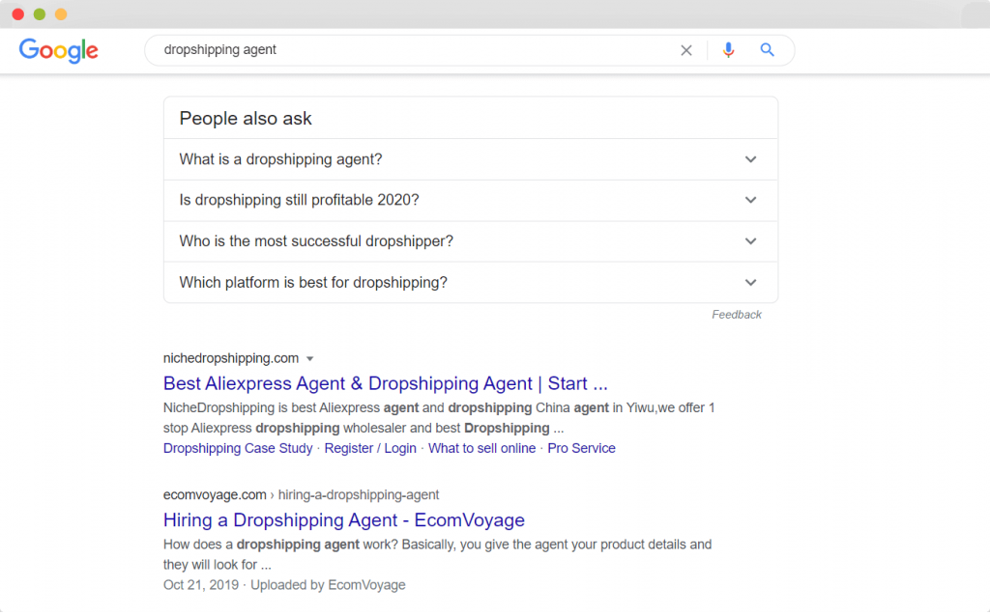Click the nichedropshipping.com URL text
Screen dimensions: 990x615
point(231,358)
